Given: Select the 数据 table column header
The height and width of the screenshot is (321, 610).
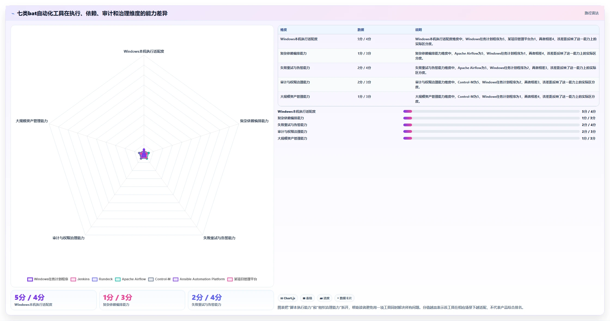Looking at the screenshot, I should pyautogui.click(x=361, y=30).
